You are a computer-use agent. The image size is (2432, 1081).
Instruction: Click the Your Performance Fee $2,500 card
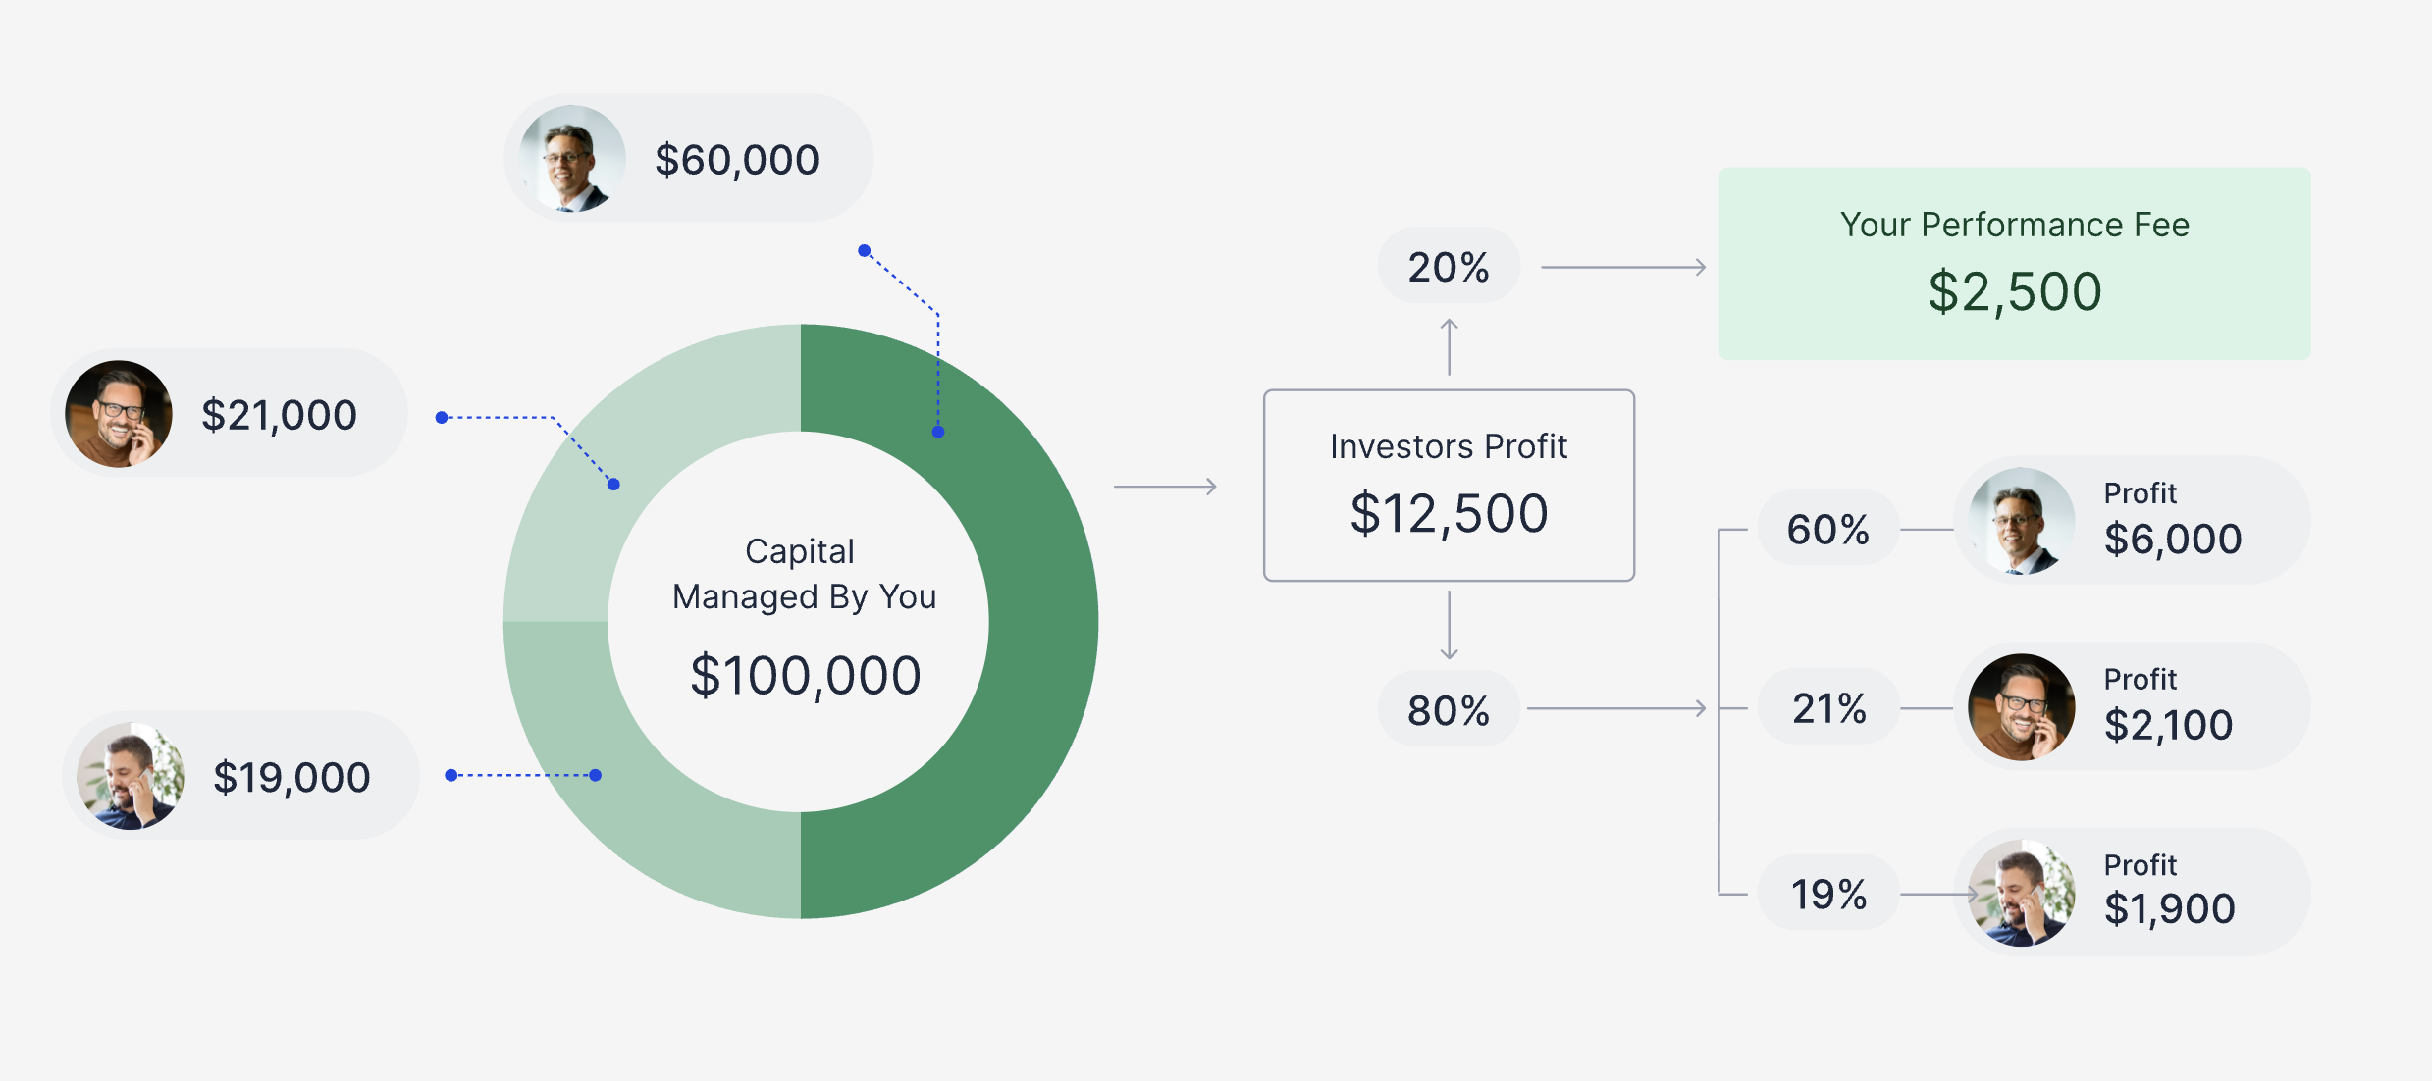point(2014,263)
